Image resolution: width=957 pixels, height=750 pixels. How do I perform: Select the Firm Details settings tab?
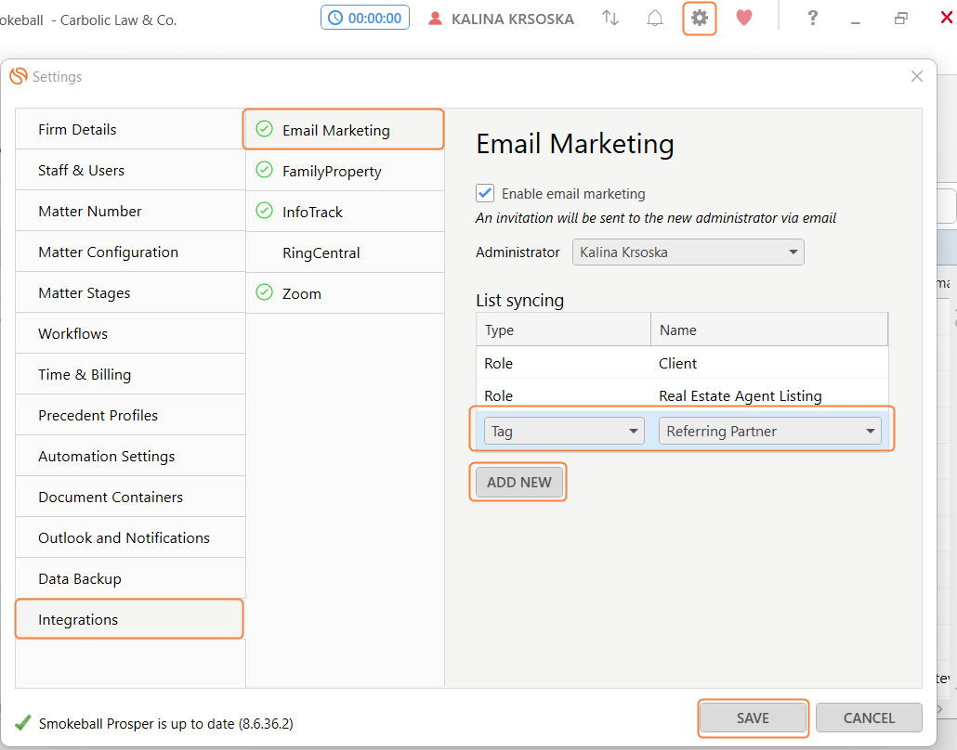tap(130, 129)
